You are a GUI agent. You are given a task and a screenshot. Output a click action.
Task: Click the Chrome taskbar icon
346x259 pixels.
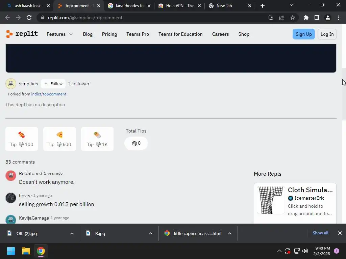pos(41,251)
